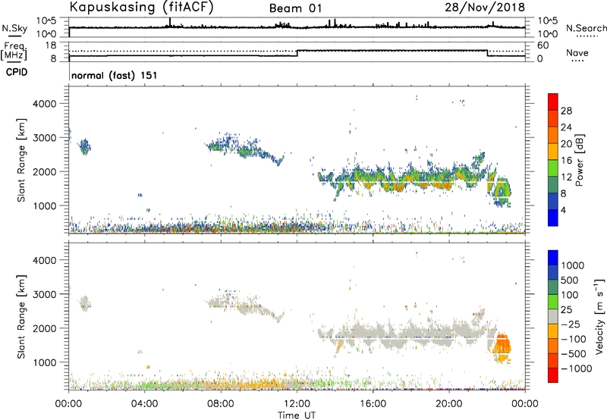This screenshot has width=607, height=420.
Task: Click the 12:00 time axis tick label
Action: coord(297,404)
